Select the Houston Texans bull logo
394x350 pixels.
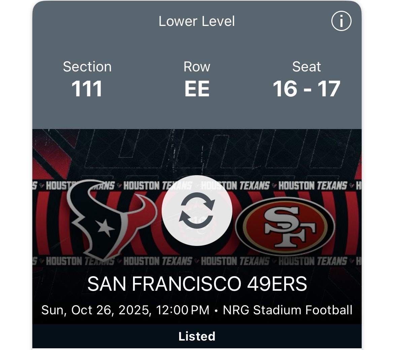104,222
